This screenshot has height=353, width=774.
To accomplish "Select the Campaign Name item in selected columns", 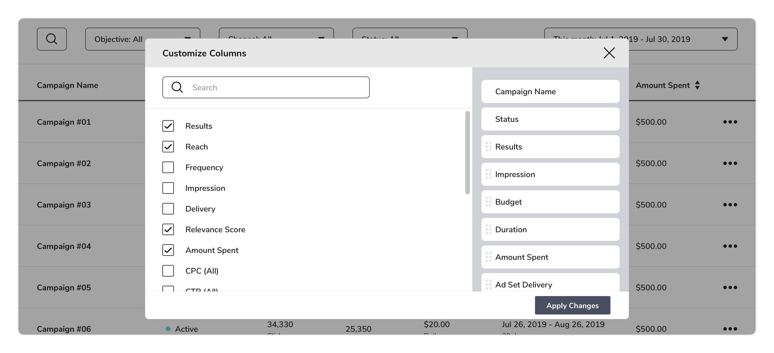I will [550, 91].
